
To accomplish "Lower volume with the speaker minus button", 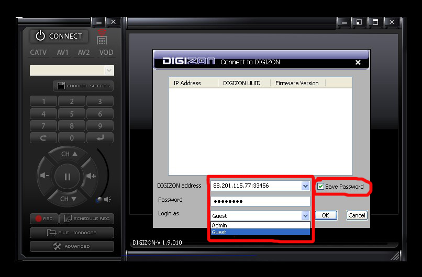I will click(x=45, y=176).
